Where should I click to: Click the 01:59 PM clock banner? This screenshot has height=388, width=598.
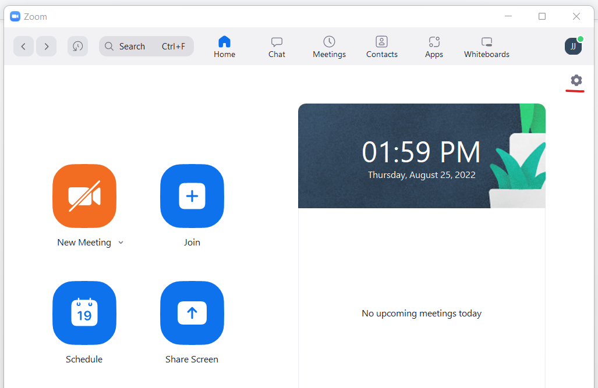[x=422, y=156]
